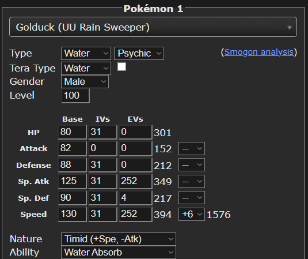Click the Defense base stat field
Viewport: 308px width, 259px height.
tap(73, 165)
